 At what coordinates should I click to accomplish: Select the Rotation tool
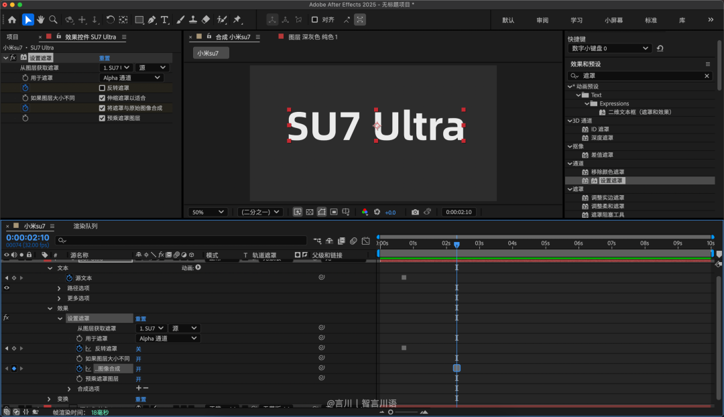(110, 19)
